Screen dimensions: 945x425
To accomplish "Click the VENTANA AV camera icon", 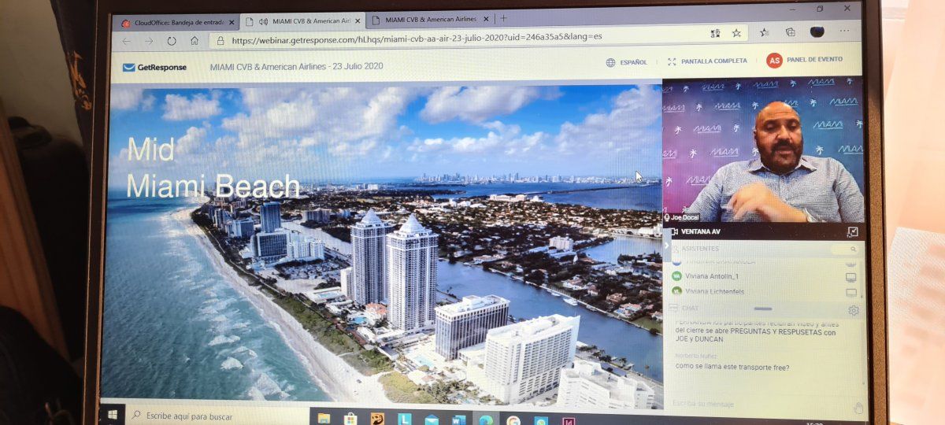I will pyautogui.click(x=675, y=233).
